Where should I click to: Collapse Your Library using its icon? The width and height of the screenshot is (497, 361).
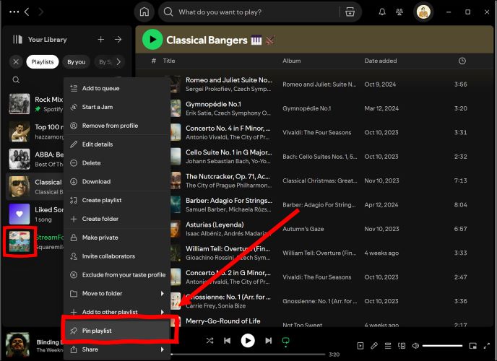coord(17,39)
